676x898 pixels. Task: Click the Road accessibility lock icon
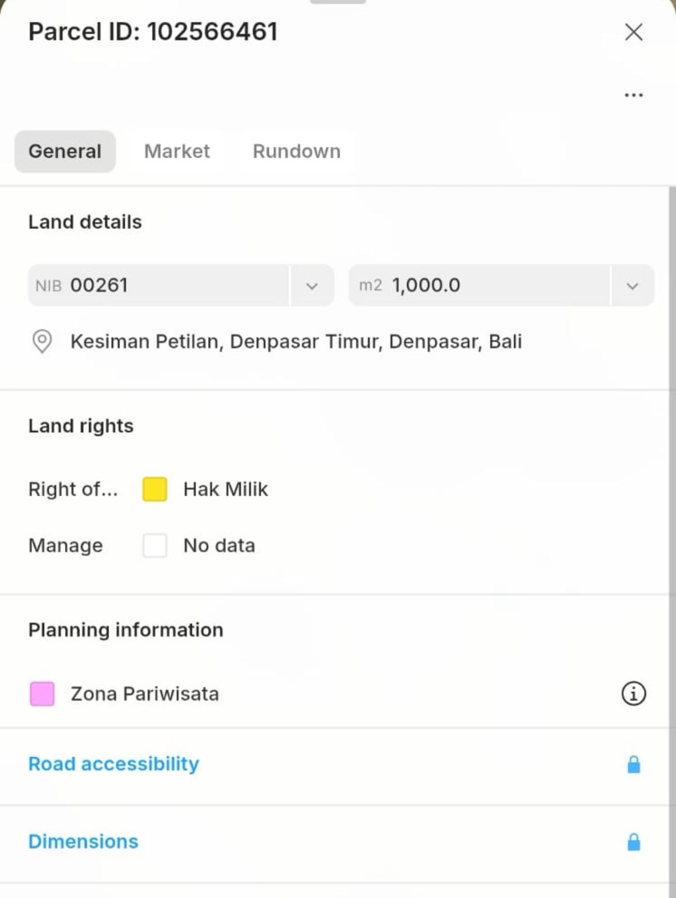point(633,764)
